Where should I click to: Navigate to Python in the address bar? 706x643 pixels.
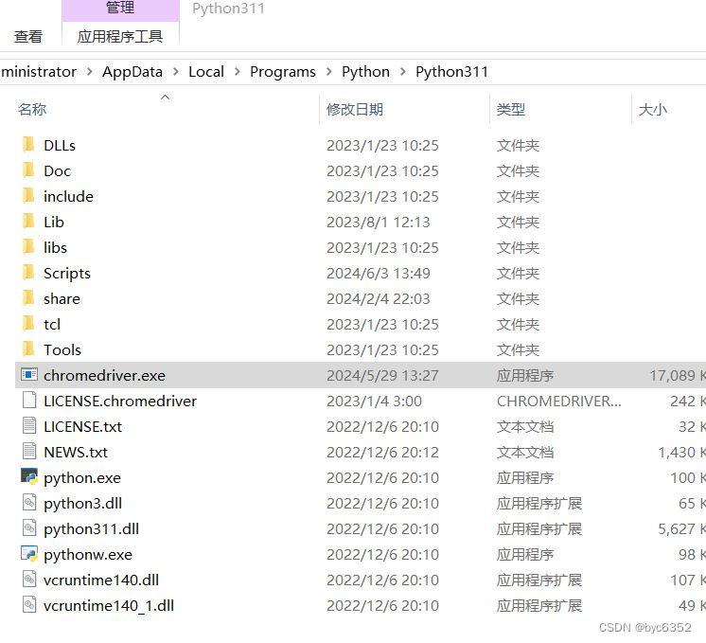pyautogui.click(x=365, y=72)
